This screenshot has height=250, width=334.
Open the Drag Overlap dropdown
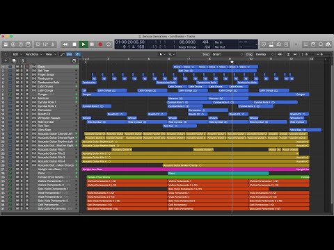click(264, 54)
